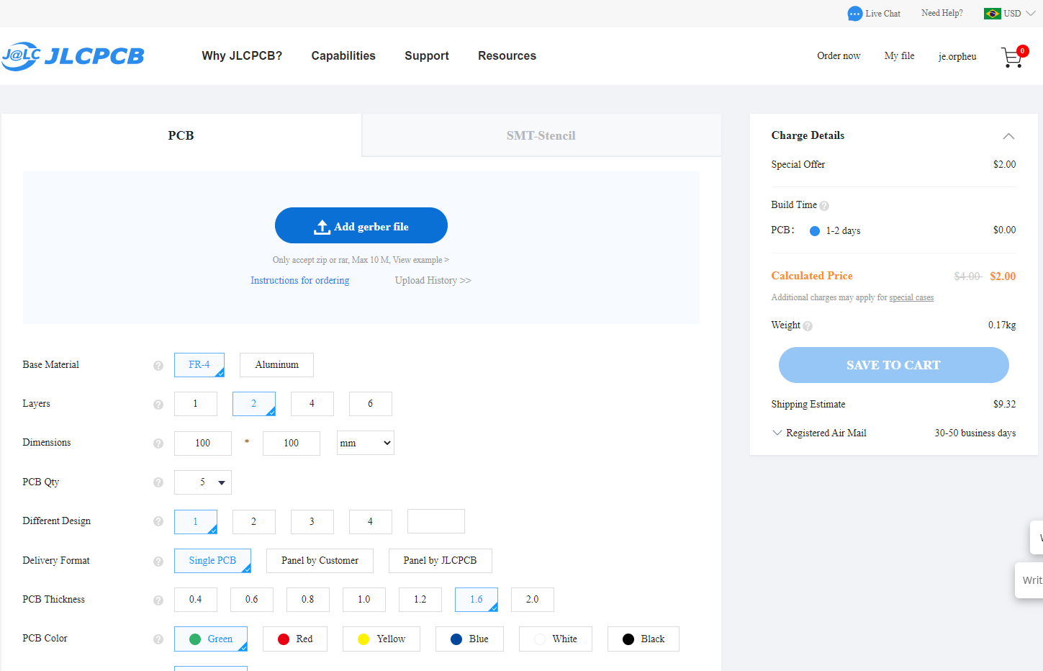Select FR-4 base material
Image resolution: width=1043 pixels, height=671 pixels.
pyautogui.click(x=199, y=365)
